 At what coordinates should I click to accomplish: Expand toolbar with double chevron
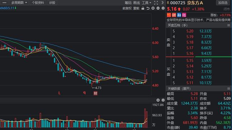(162, 2)
